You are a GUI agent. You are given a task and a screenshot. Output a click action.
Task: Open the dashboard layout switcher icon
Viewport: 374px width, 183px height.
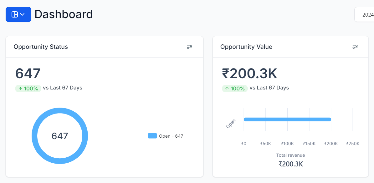click(x=15, y=14)
